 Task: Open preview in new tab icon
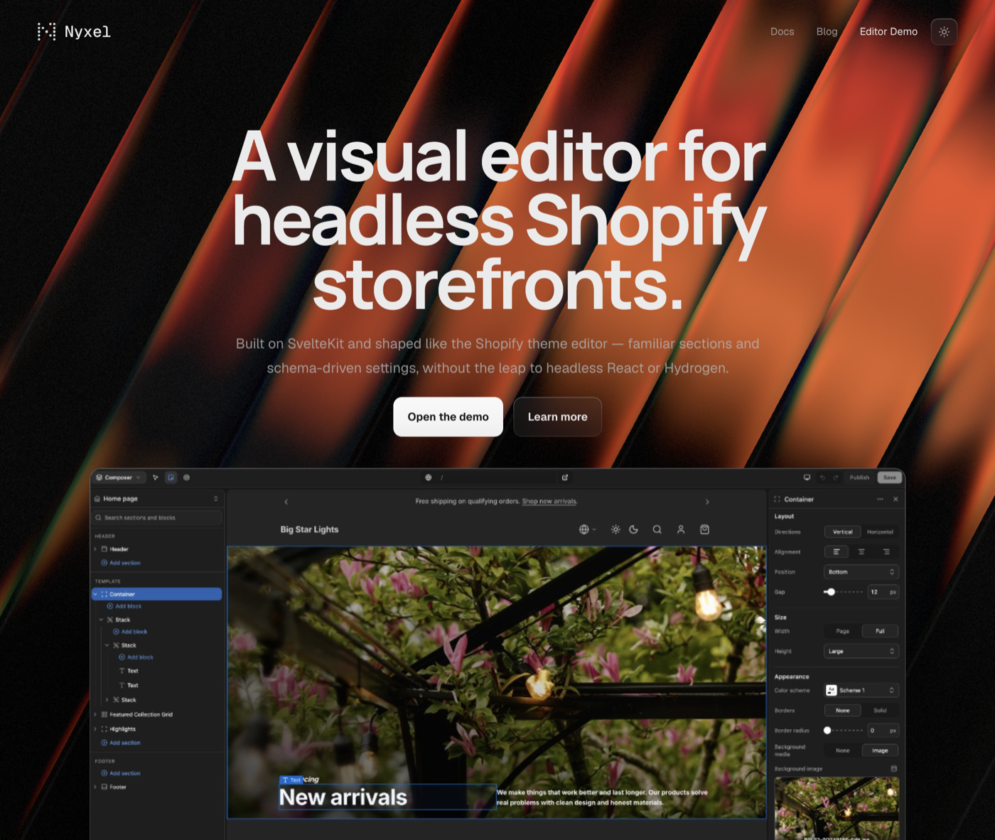click(565, 478)
